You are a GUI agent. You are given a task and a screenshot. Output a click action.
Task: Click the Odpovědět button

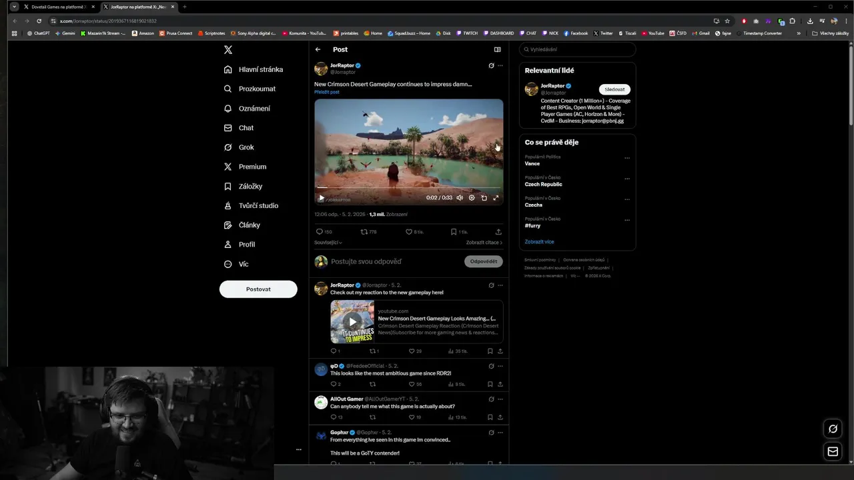click(x=484, y=261)
